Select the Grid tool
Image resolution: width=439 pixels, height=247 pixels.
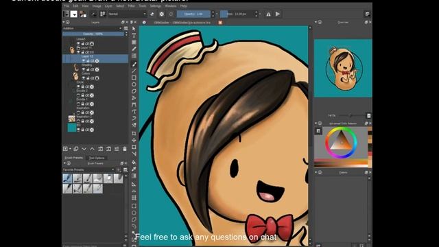pyautogui.click(x=134, y=198)
